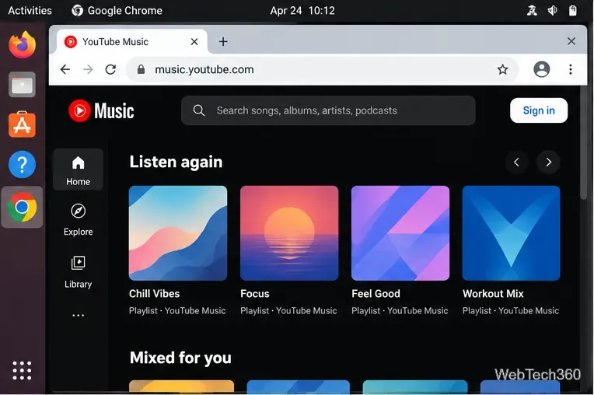Click the Chill Vibes title link
594x395 pixels.
(x=154, y=293)
